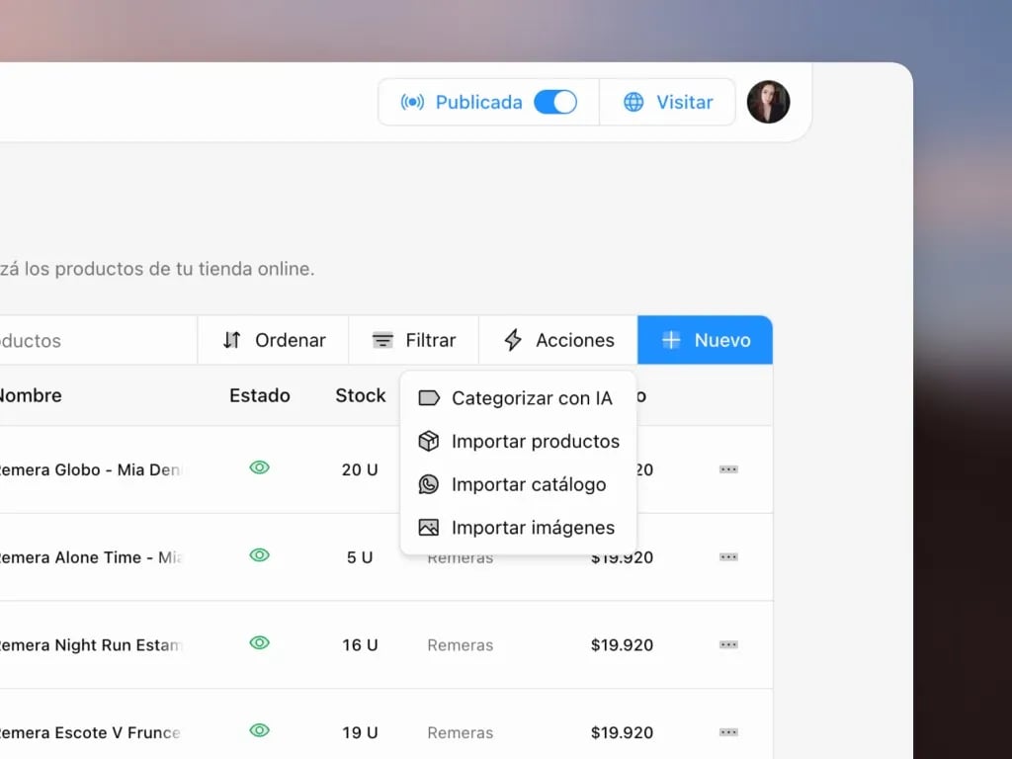This screenshot has width=1012, height=759.
Task: Click the globe icon next to Visitar
Action: coord(633,102)
